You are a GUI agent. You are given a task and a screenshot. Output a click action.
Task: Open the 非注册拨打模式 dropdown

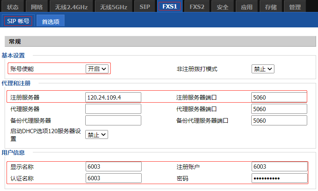pyautogui.click(x=263, y=69)
